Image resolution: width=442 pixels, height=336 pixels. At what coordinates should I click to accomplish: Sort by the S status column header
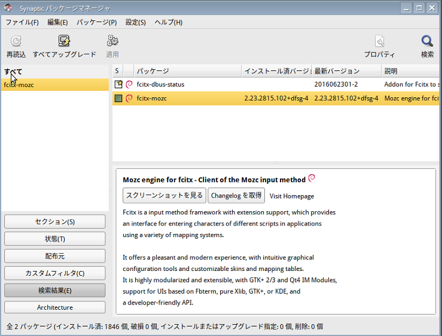pyautogui.click(x=118, y=71)
